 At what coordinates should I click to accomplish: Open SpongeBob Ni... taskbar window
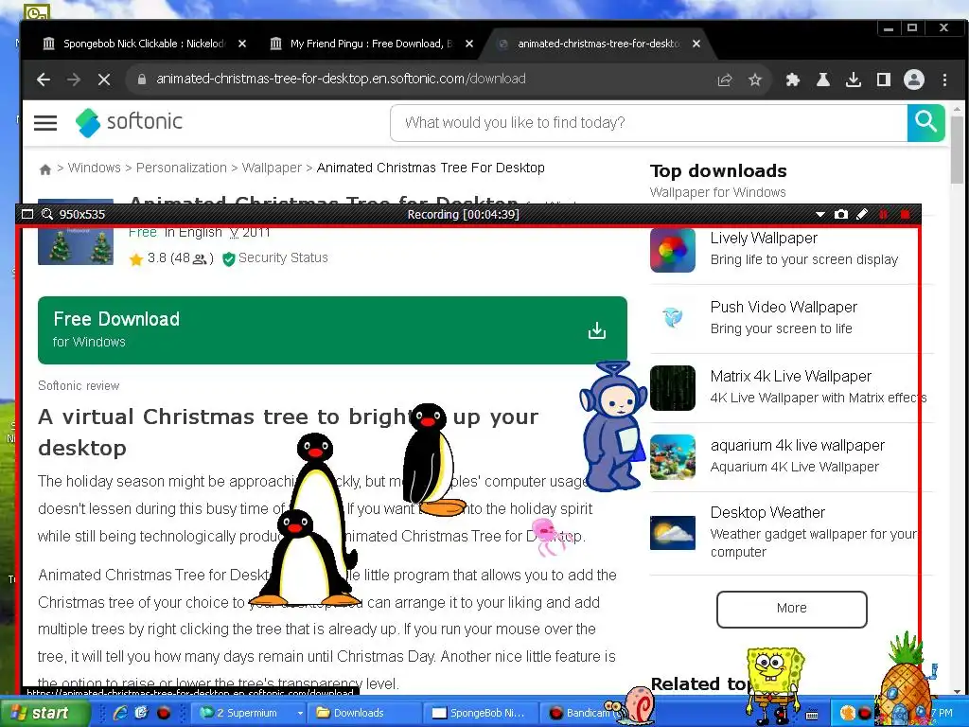480,713
